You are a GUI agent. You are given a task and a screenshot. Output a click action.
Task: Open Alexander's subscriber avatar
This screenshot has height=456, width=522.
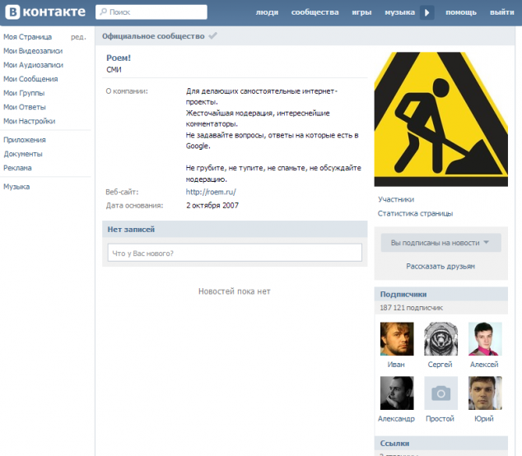pyautogui.click(x=397, y=393)
